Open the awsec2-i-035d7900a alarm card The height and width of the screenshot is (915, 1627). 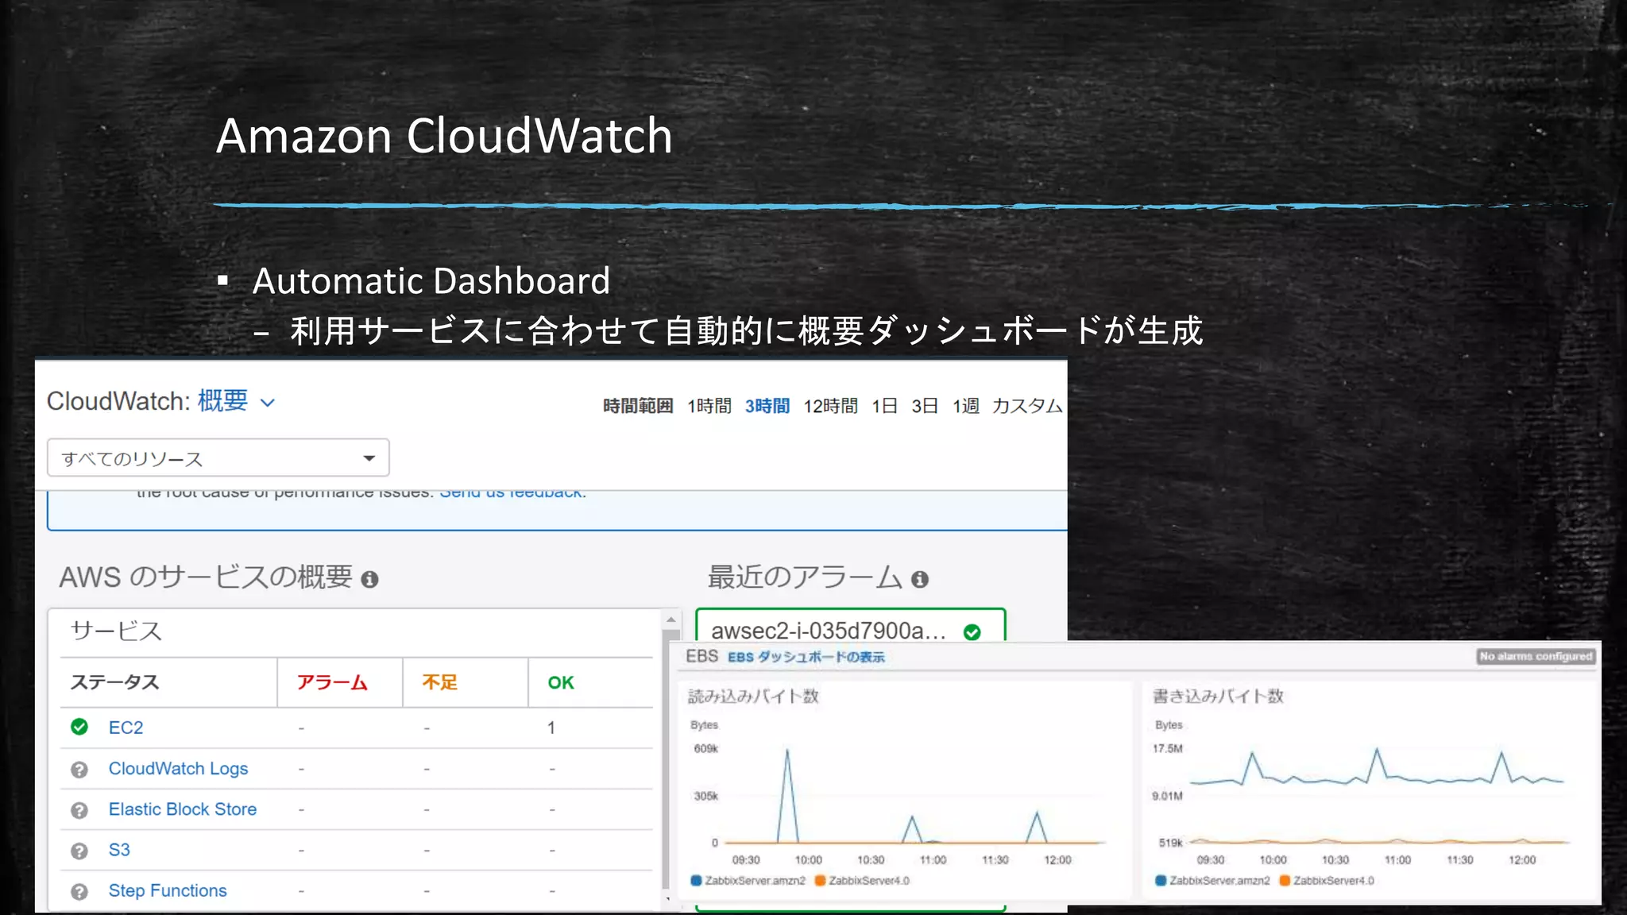(x=850, y=626)
